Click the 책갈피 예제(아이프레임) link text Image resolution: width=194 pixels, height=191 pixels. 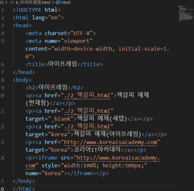[108, 134]
